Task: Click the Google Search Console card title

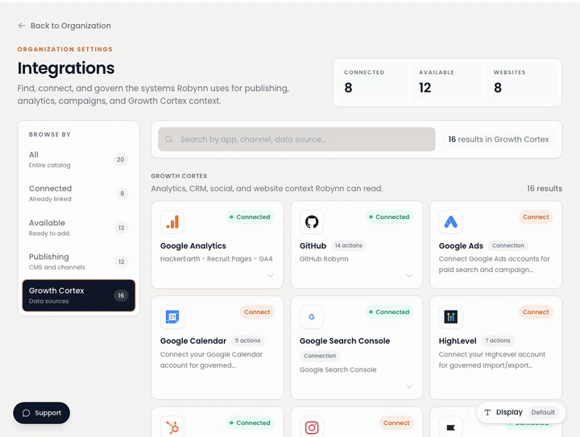Action: click(x=345, y=340)
